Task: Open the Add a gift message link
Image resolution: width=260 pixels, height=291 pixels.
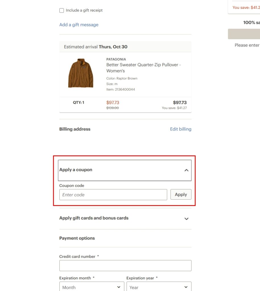Action: click(x=79, y=25)
